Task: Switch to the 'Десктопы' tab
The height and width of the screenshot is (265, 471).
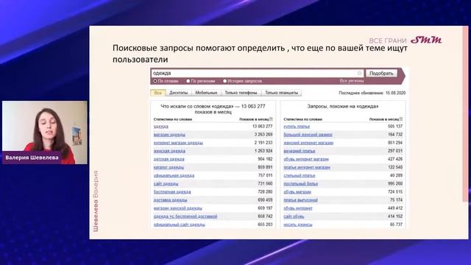Action: coord(178,93)
